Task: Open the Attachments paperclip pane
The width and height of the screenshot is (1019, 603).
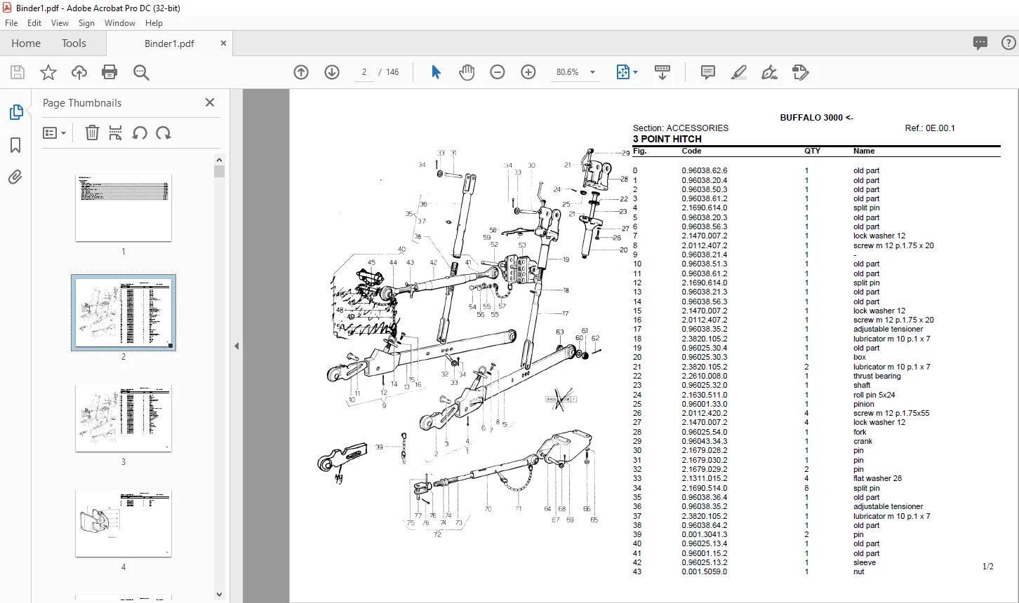Action: tap(15, 177)
